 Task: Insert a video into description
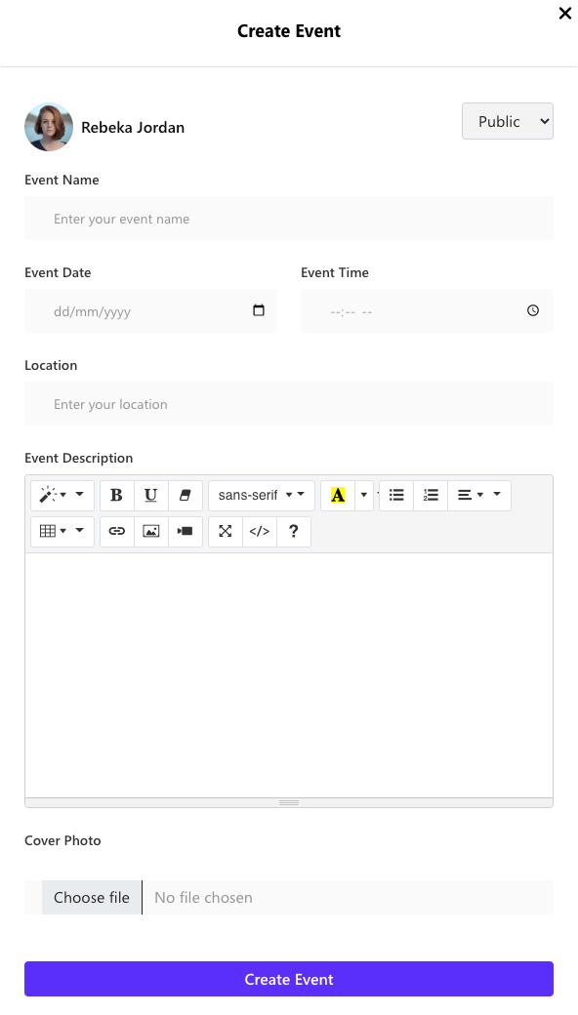tap(186, 532)
